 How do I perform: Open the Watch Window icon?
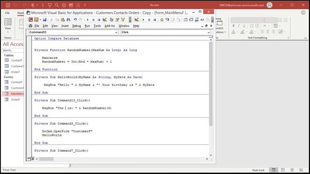(x=197, y=19)
